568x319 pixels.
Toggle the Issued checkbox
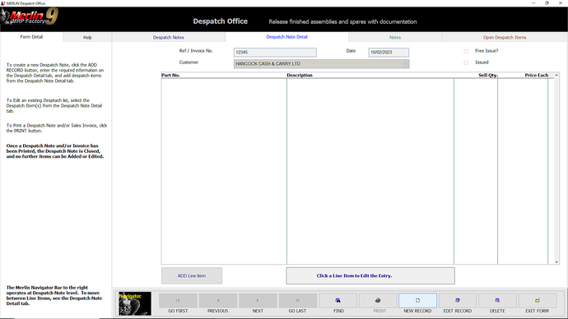click(x=466, y=62)
